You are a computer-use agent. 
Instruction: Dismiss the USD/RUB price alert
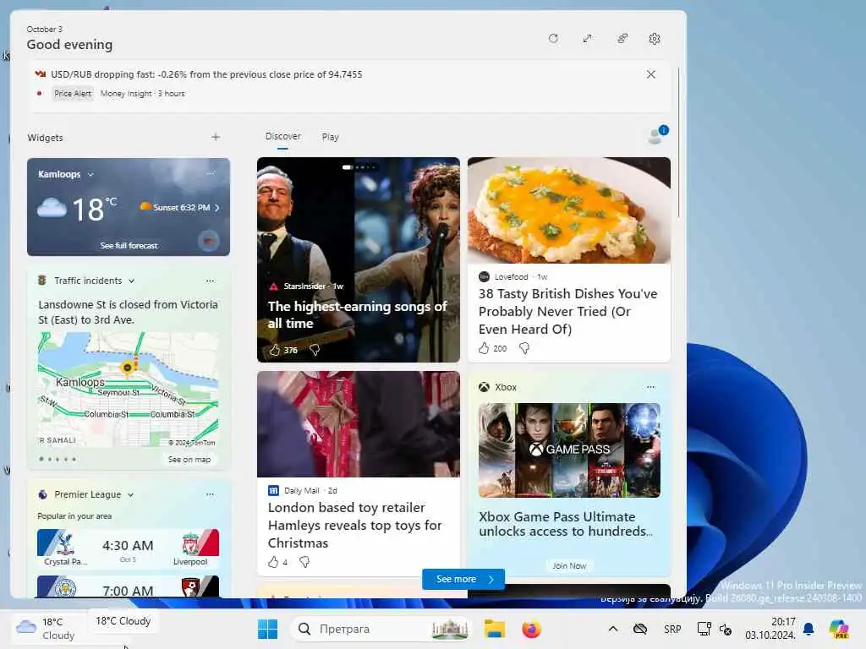[650, 74]
